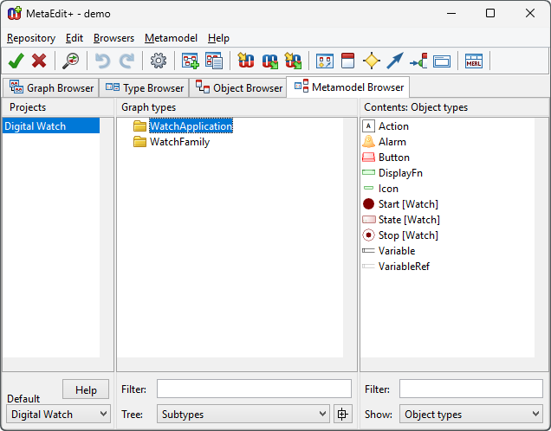Select the Metamodel Browser tab
551x431 pixels.
348,87
